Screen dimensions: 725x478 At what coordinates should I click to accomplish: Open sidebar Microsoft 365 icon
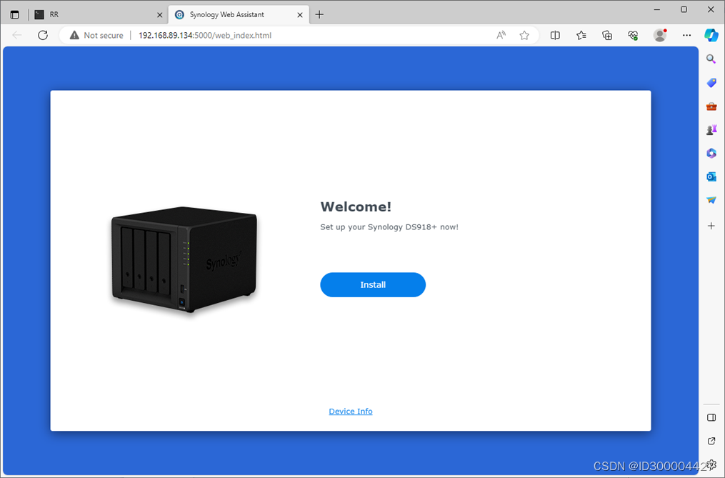[x=711, y=153]
